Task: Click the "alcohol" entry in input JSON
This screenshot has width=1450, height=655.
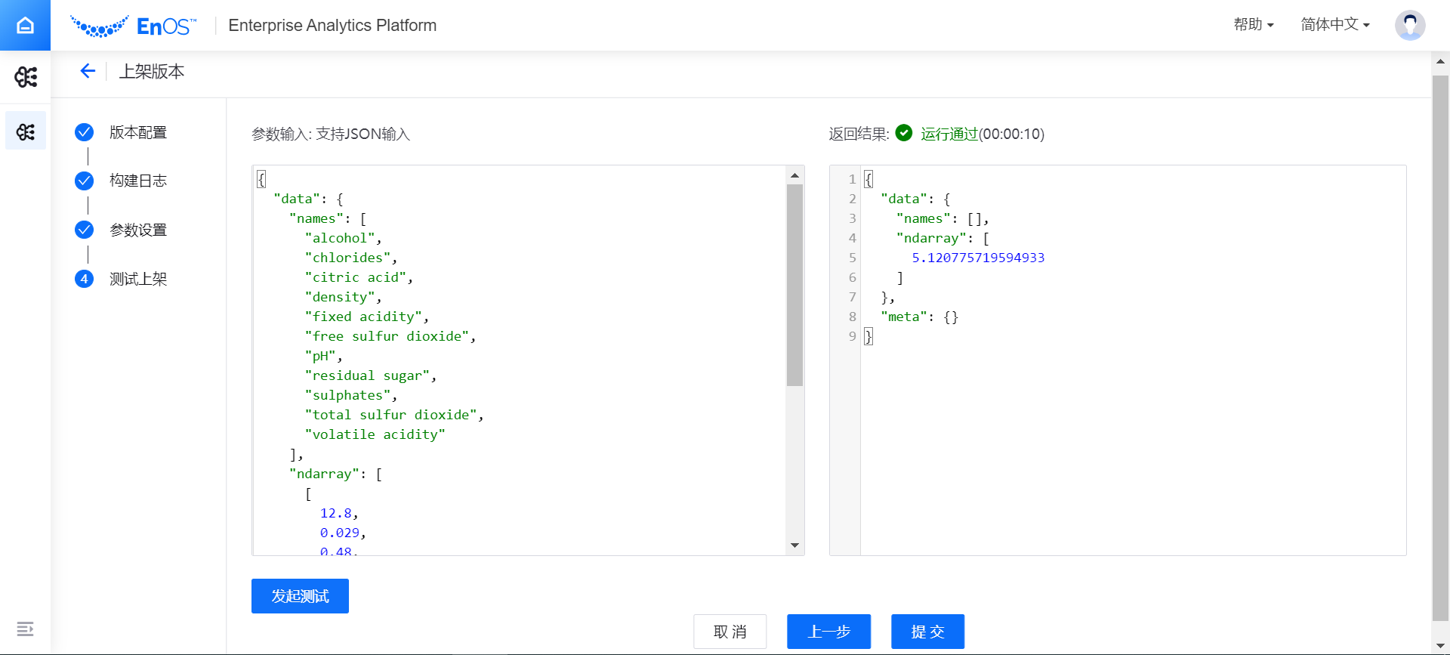Action: click(x=339, y=238)
